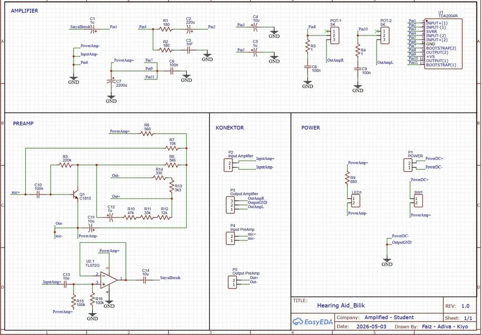Select the C2 220u capacitor symbol
Screen dimensions: 482x335
coord(190,29)
